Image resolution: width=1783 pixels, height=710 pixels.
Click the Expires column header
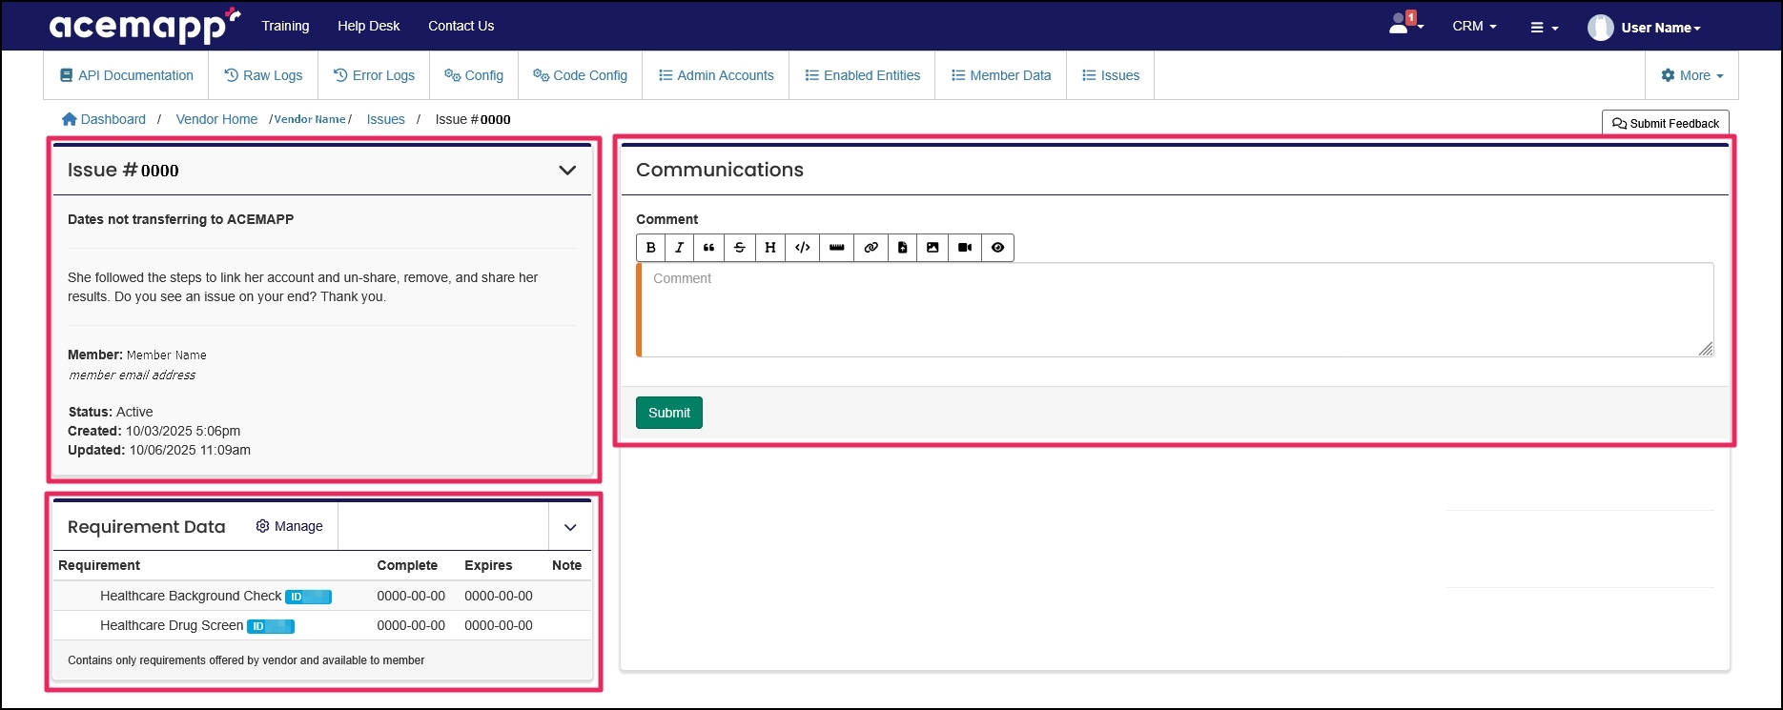click(488, 565)
